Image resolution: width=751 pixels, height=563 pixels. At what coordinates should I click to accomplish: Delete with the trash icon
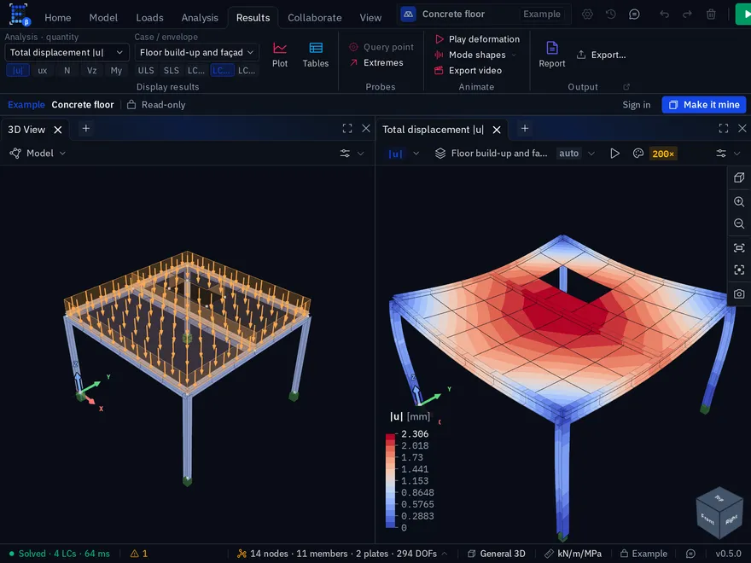pyautogui.click(x=711, y=15)
